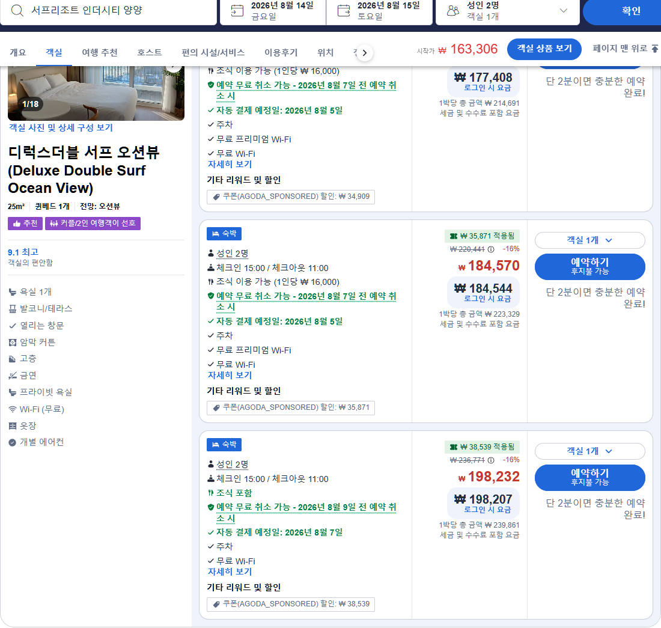Image resolution: width=661 pixels, height=628 pixels.
Task: Open 자세히 보기 in the ₩198,232 offer
Action: click(230, 572)
